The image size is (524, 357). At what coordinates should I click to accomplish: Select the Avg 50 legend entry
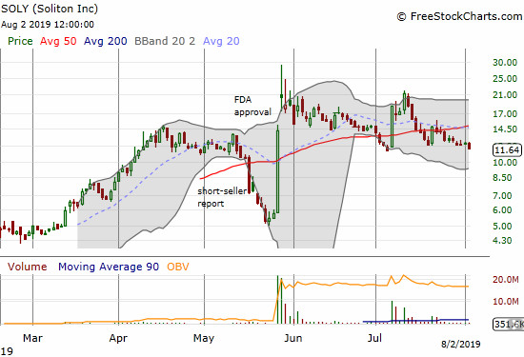(x=58, y=41)
